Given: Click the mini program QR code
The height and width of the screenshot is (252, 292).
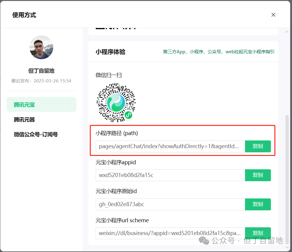Looking at the screenshot, I should 116,103.
